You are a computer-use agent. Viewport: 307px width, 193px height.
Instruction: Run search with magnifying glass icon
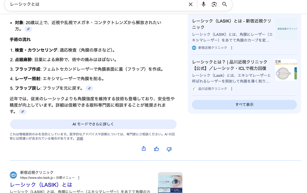[x=224, y=4]
